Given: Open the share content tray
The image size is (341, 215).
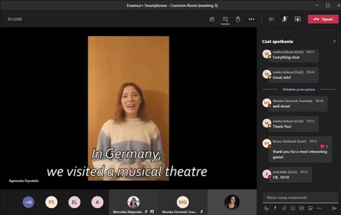Looking at the screenshot, I should click(x=298, y=19).
